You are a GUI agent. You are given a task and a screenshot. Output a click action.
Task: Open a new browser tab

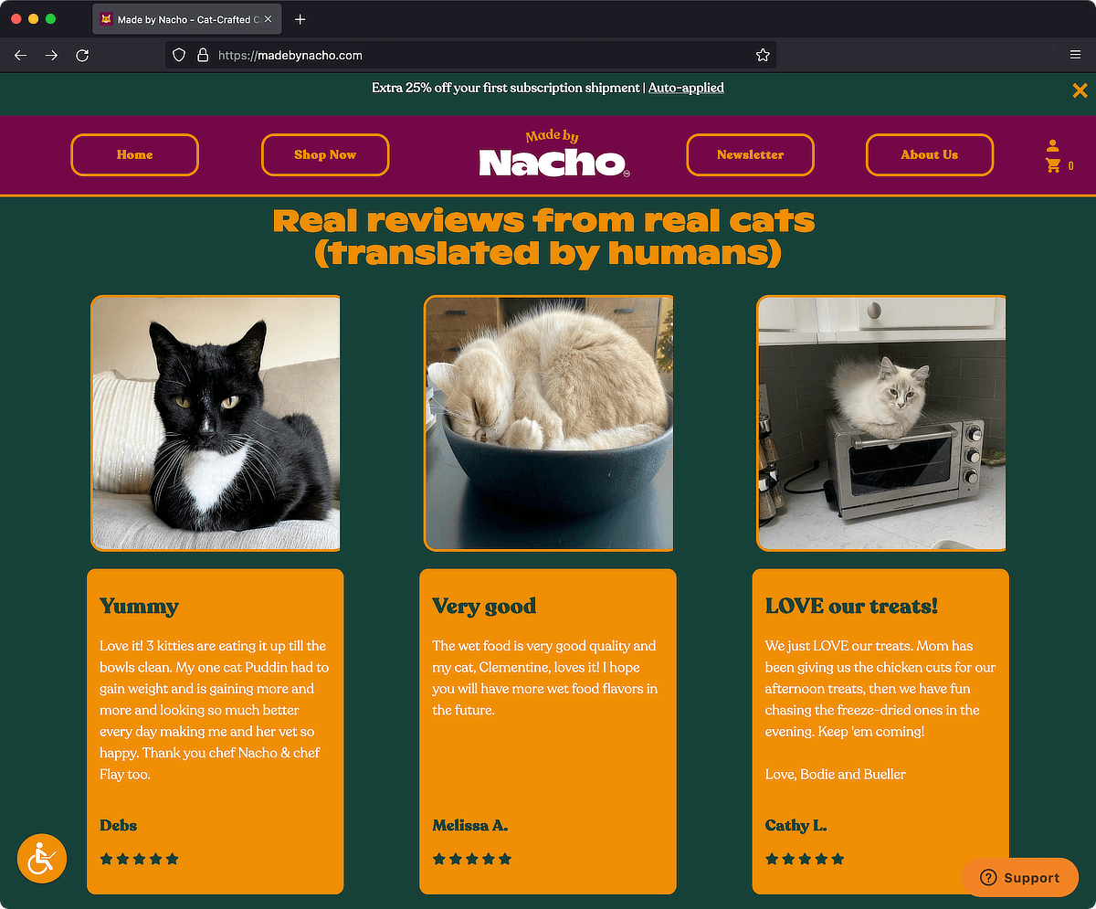point(300,19)
